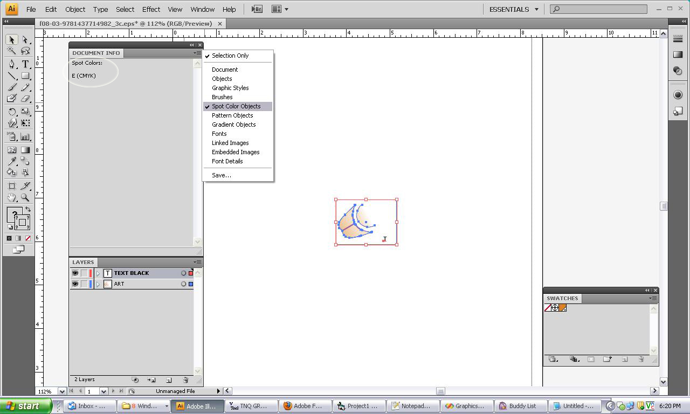Viewport: 690px width, 414px height.
Task: Hide the TEXT BLACK layer via eye icon
Action: 75,273
